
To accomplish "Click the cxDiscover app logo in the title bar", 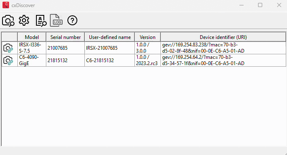I will click(x=6, y=5).
